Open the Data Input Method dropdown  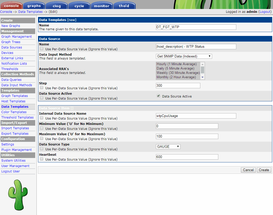[x=184, y=56]
